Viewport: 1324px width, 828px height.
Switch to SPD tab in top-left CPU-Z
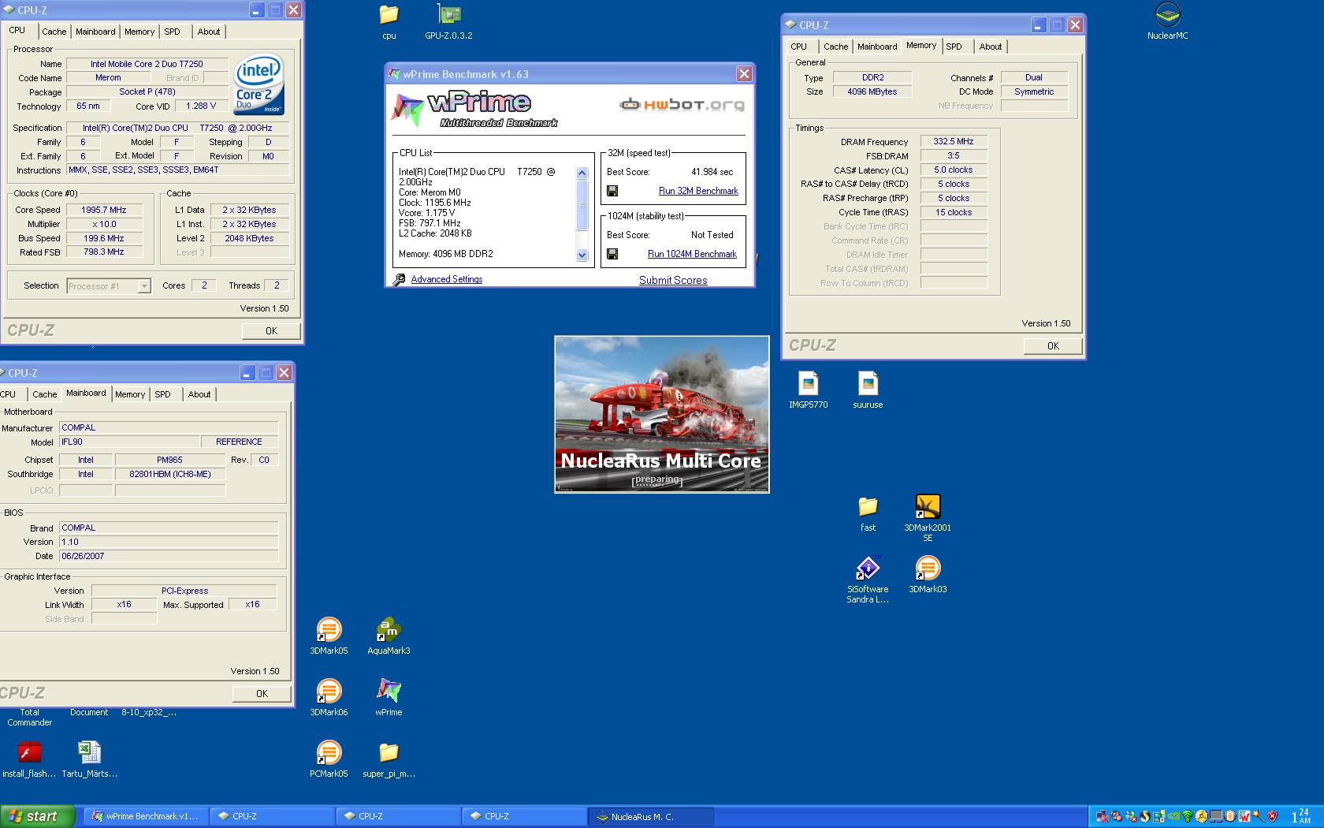point(172,32)
